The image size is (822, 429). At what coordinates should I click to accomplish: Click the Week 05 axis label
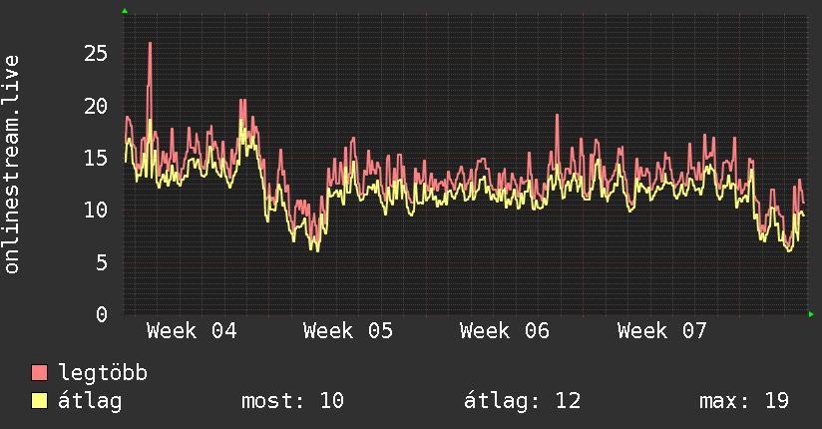click(348, 331)
